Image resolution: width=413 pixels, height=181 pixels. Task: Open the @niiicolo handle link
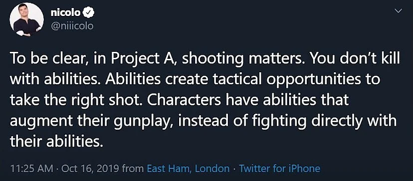72,26
